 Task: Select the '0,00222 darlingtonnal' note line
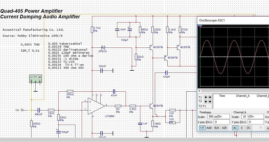(x=68, y=50)
